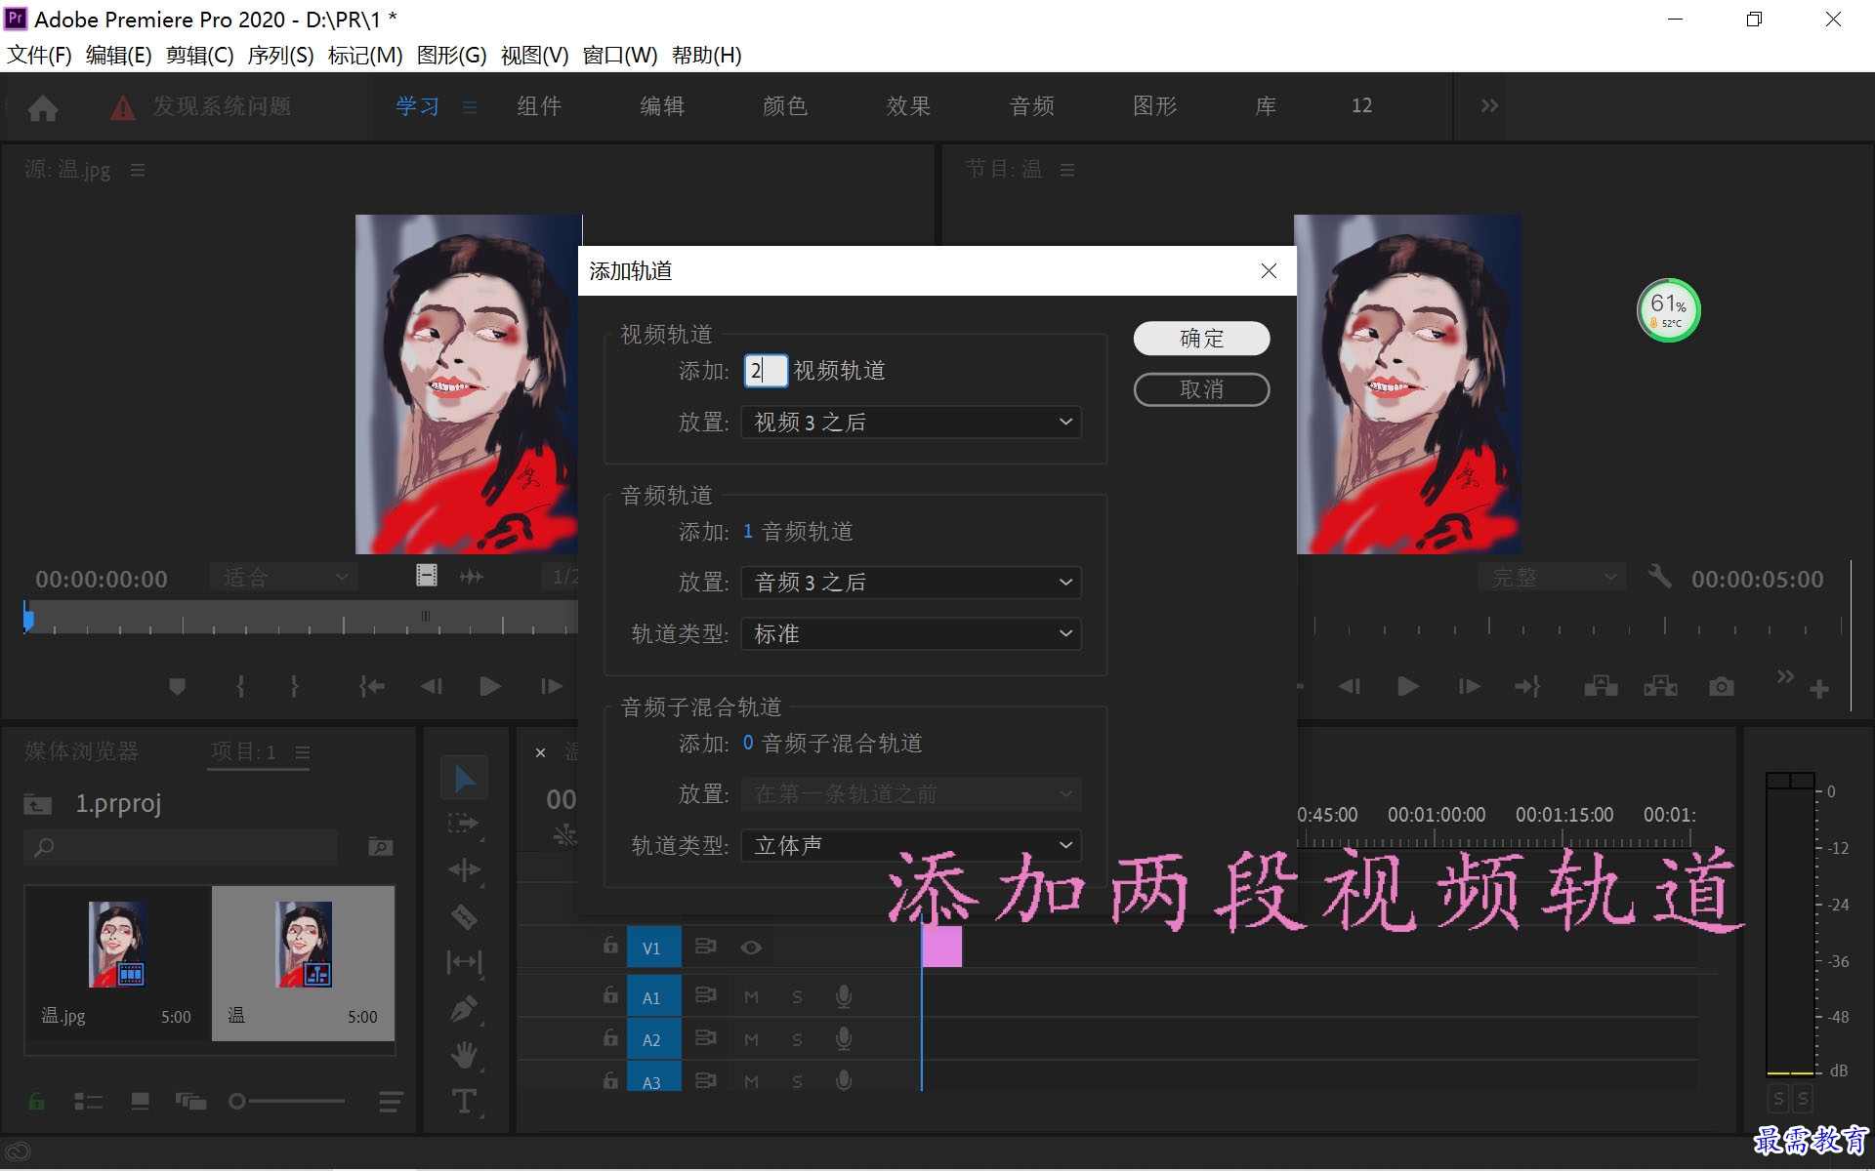Select the Selection arrow tool

pos(464,779)
